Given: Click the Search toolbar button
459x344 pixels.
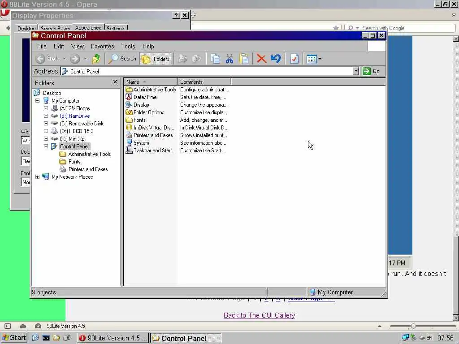Looking at the screenshot, I should click(x=122, y=59).
